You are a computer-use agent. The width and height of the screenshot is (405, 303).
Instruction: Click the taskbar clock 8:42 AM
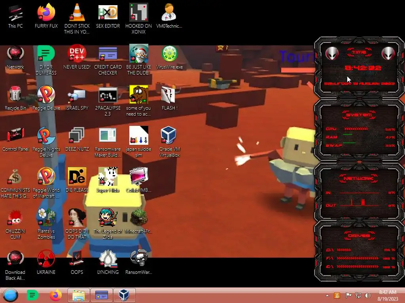click(x=388, y=296)
